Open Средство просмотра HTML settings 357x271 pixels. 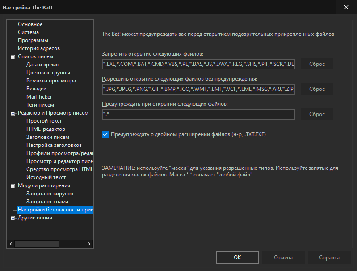(x=60, y=169)
